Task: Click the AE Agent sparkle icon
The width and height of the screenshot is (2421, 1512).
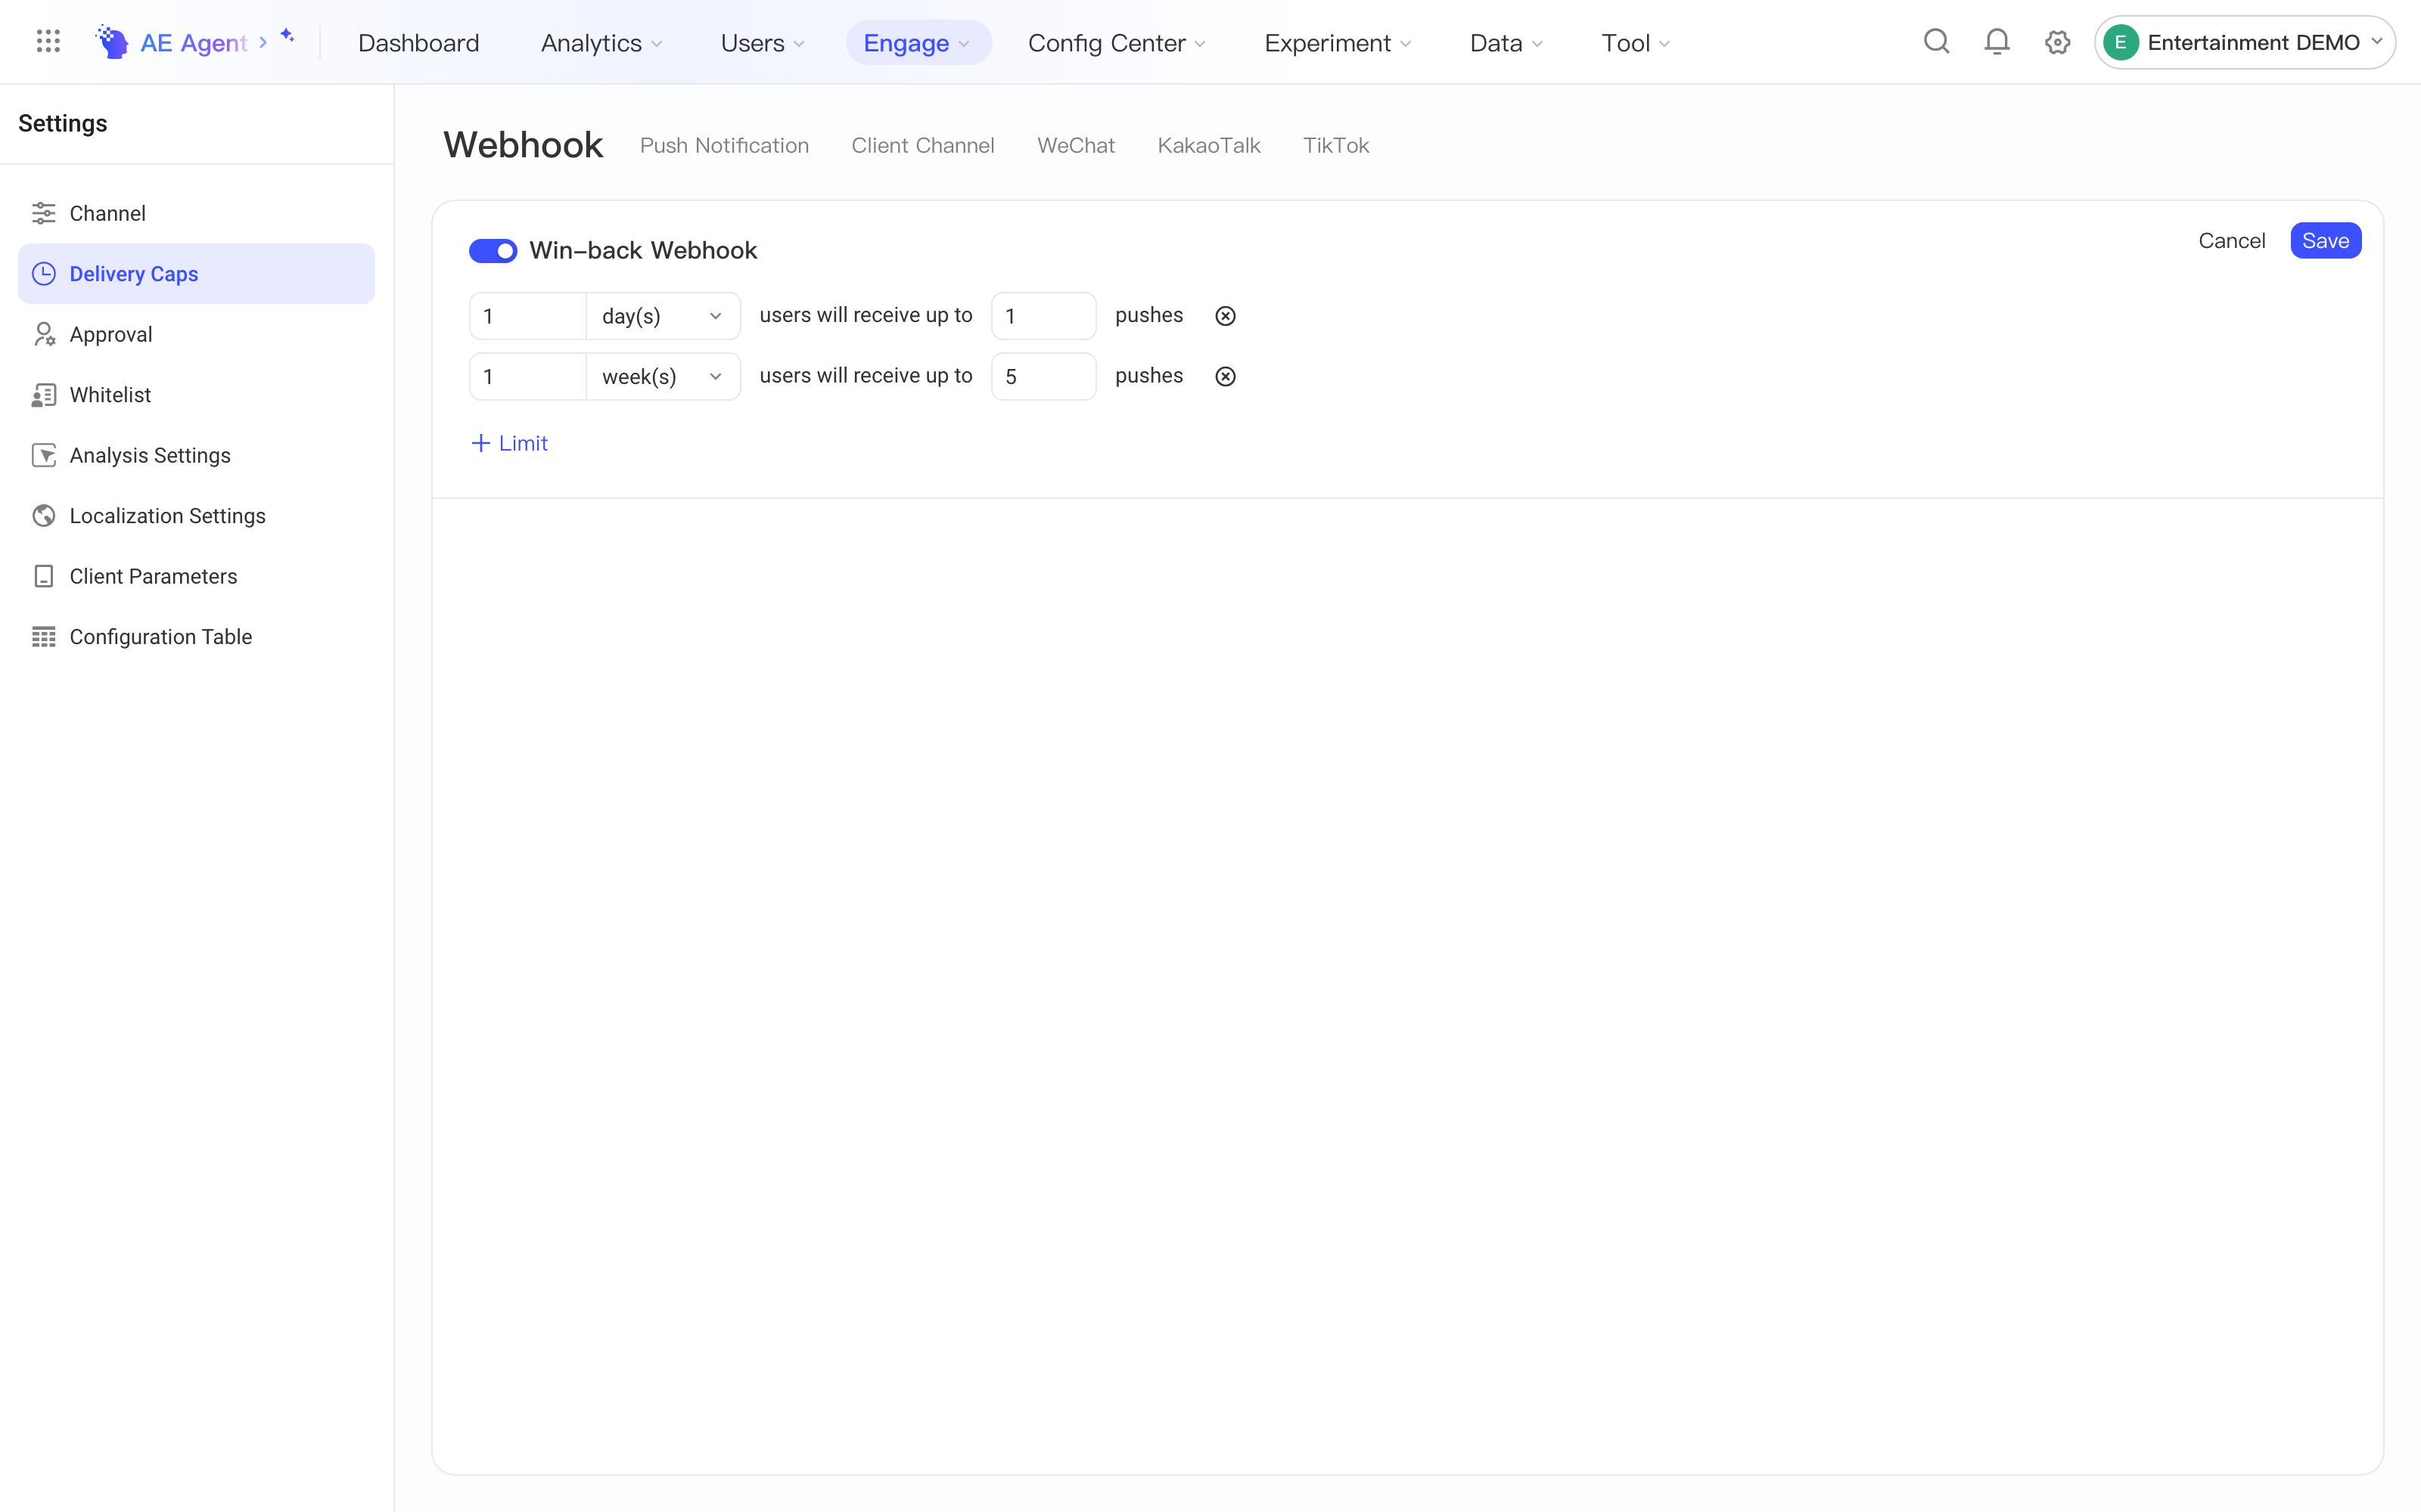Action: (287, 36)
